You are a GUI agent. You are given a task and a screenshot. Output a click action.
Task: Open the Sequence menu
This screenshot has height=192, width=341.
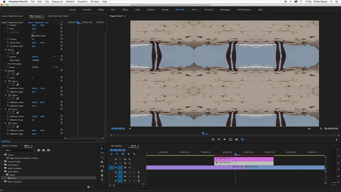tap(57, 2)
